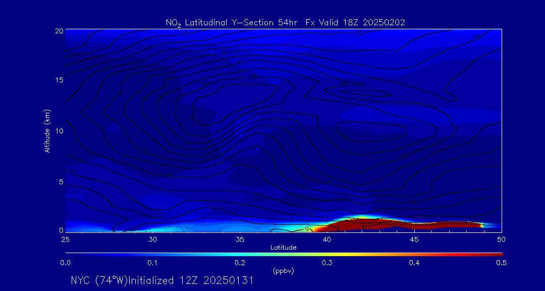
Task: Select altitude axis tick label 5
Action: coord(61,182)
